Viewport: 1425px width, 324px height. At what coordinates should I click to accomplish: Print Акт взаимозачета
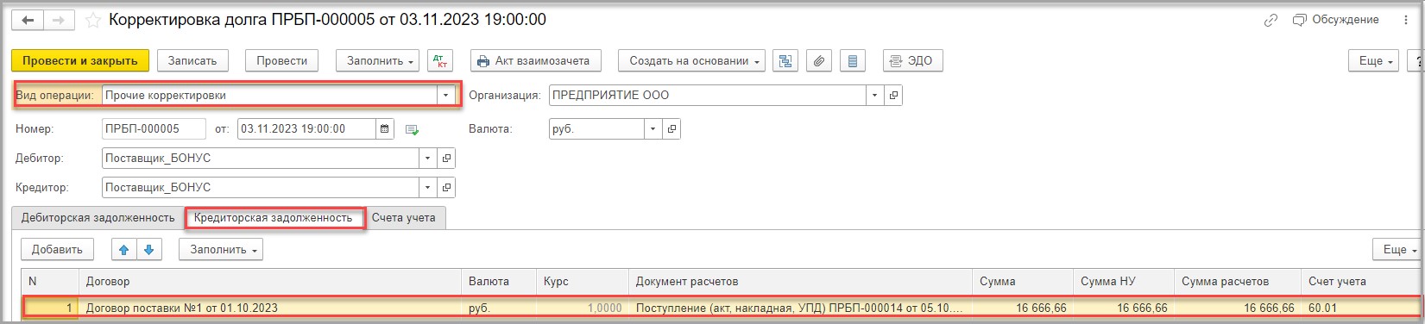[x=535, y=61]
